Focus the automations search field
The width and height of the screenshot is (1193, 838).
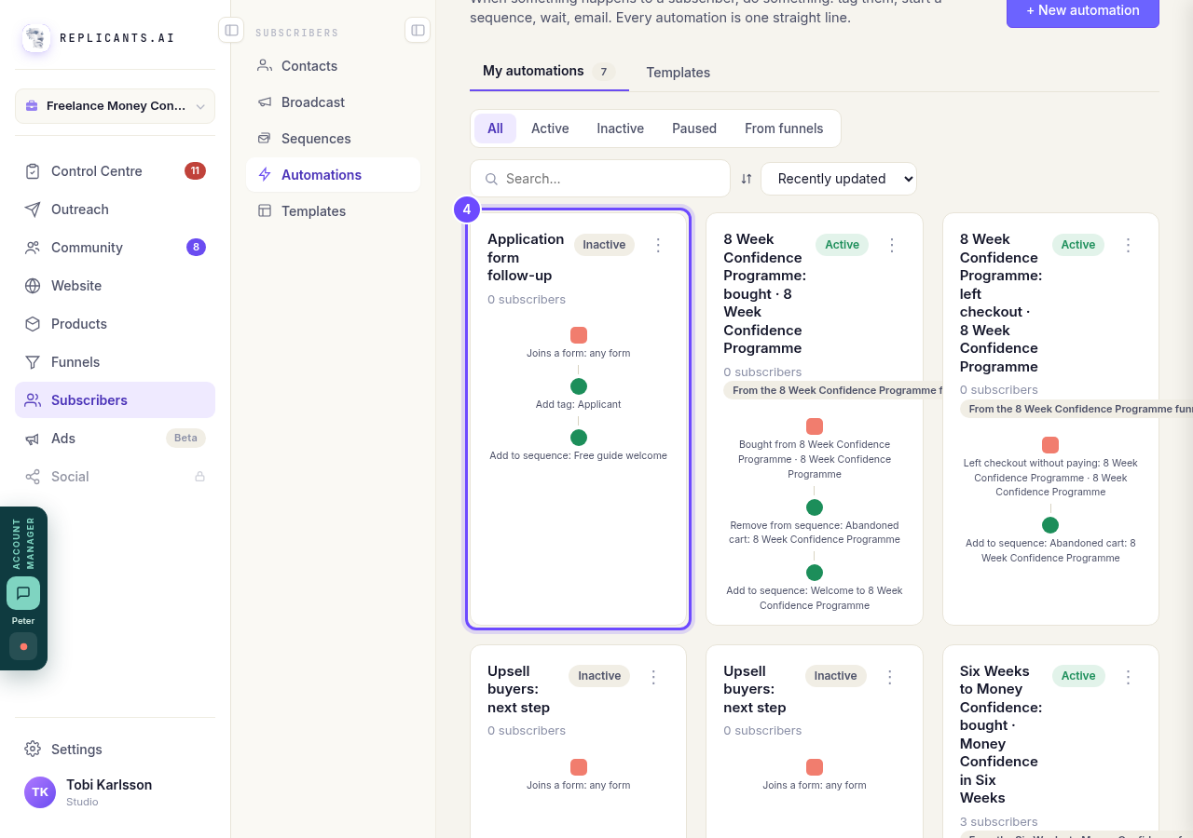600,179
